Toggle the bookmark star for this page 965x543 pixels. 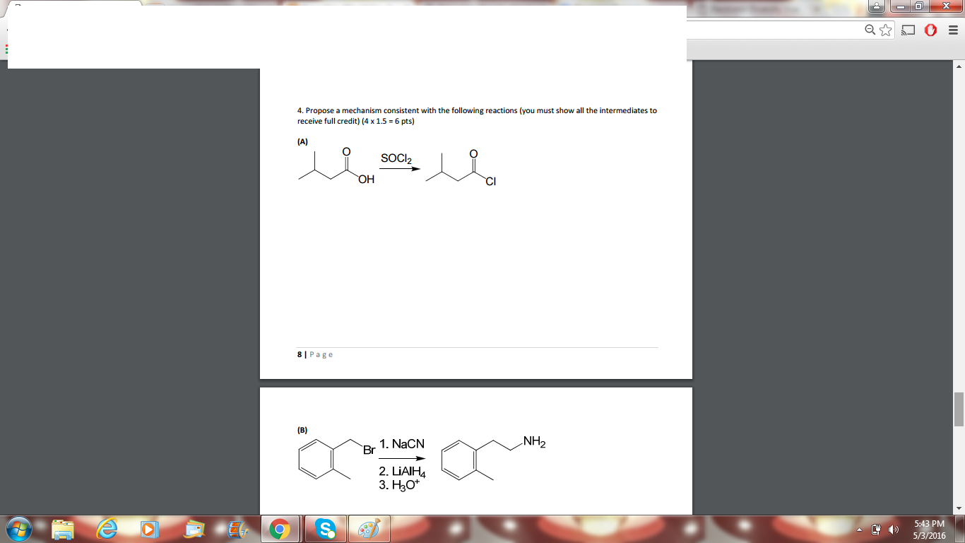click(x=885, y=30)
